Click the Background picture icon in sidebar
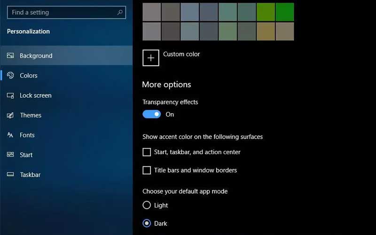The image size is (376, 235). pyautogui.click(x=10, y=55)
